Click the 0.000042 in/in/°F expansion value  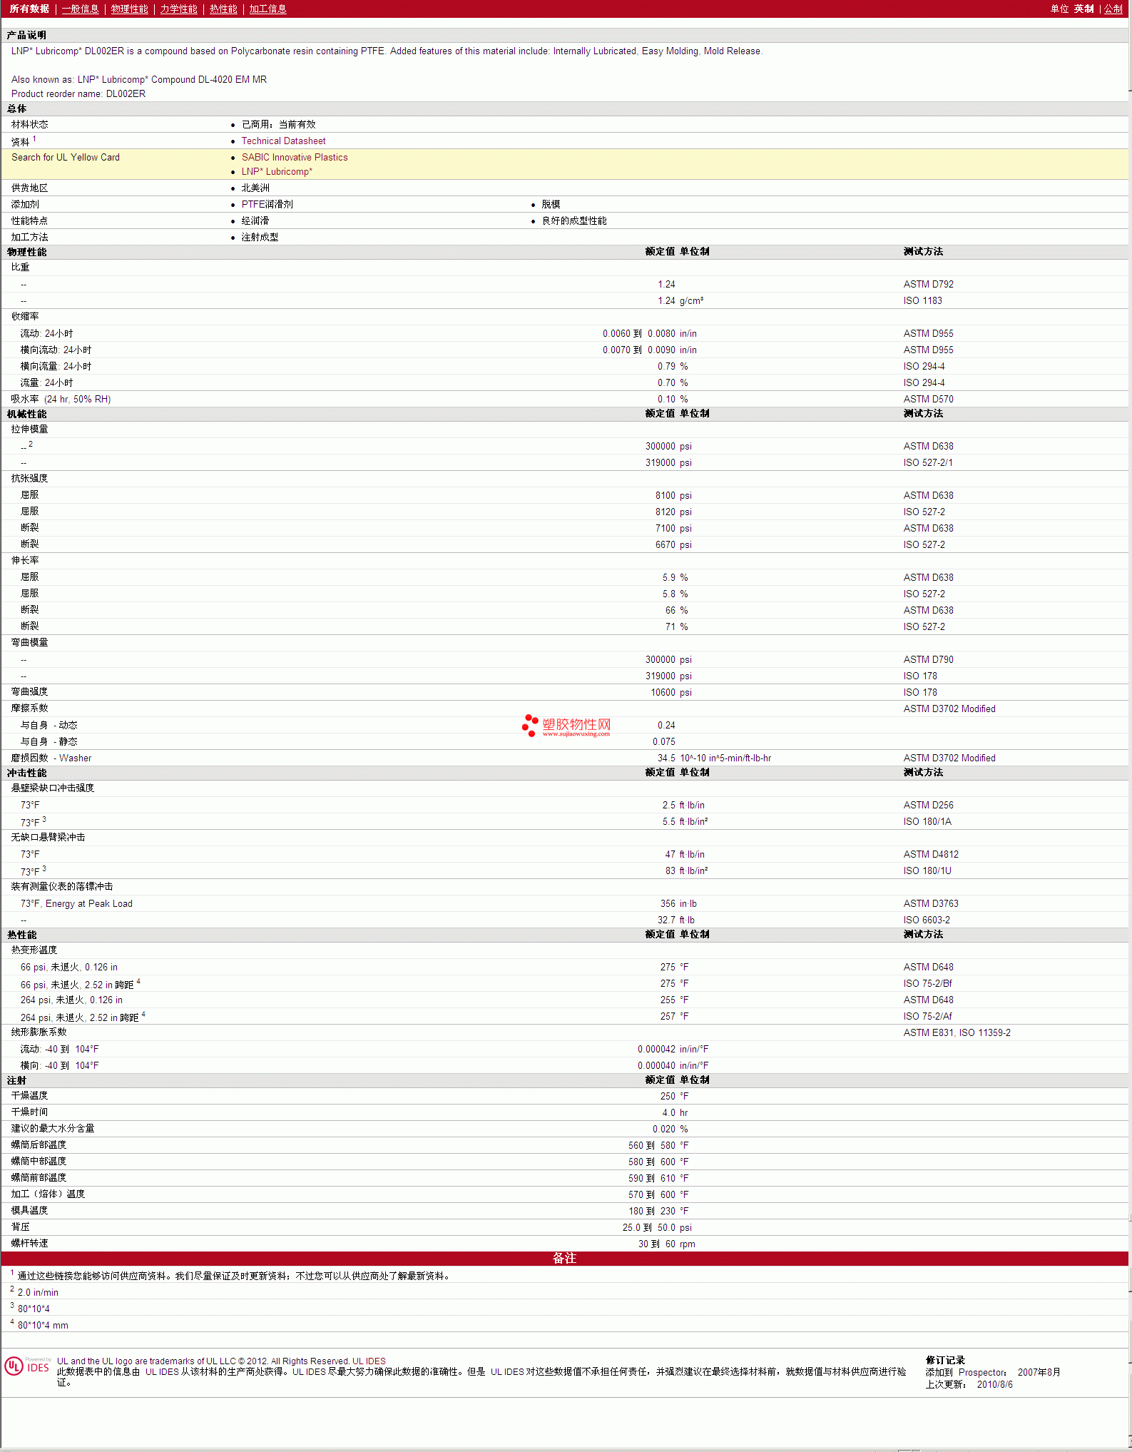(x=673, y=1049)
